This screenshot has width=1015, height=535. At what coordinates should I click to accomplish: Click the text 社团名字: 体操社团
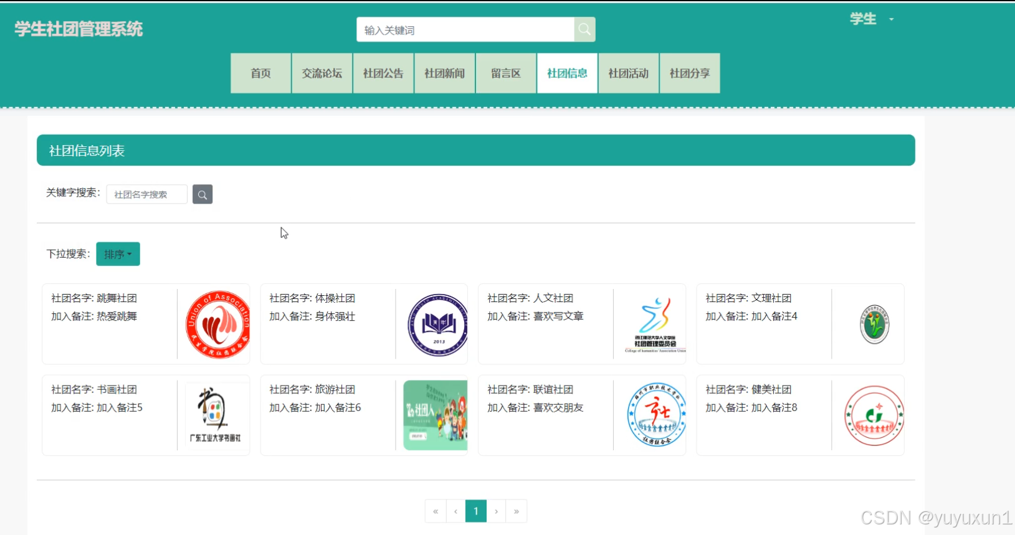[312, 298]
